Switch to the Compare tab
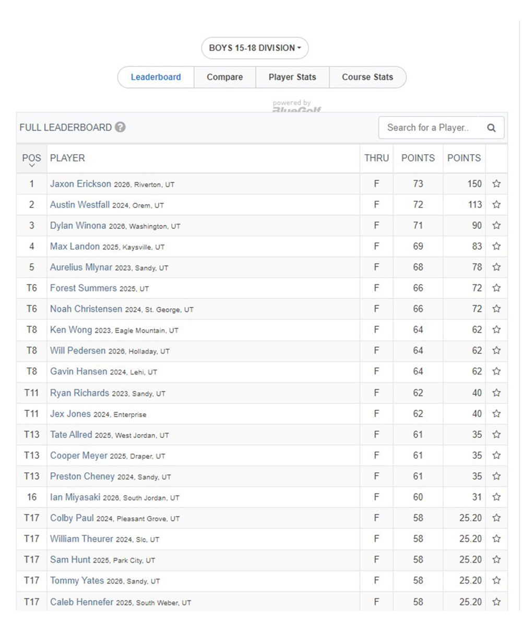 (224, 77)
